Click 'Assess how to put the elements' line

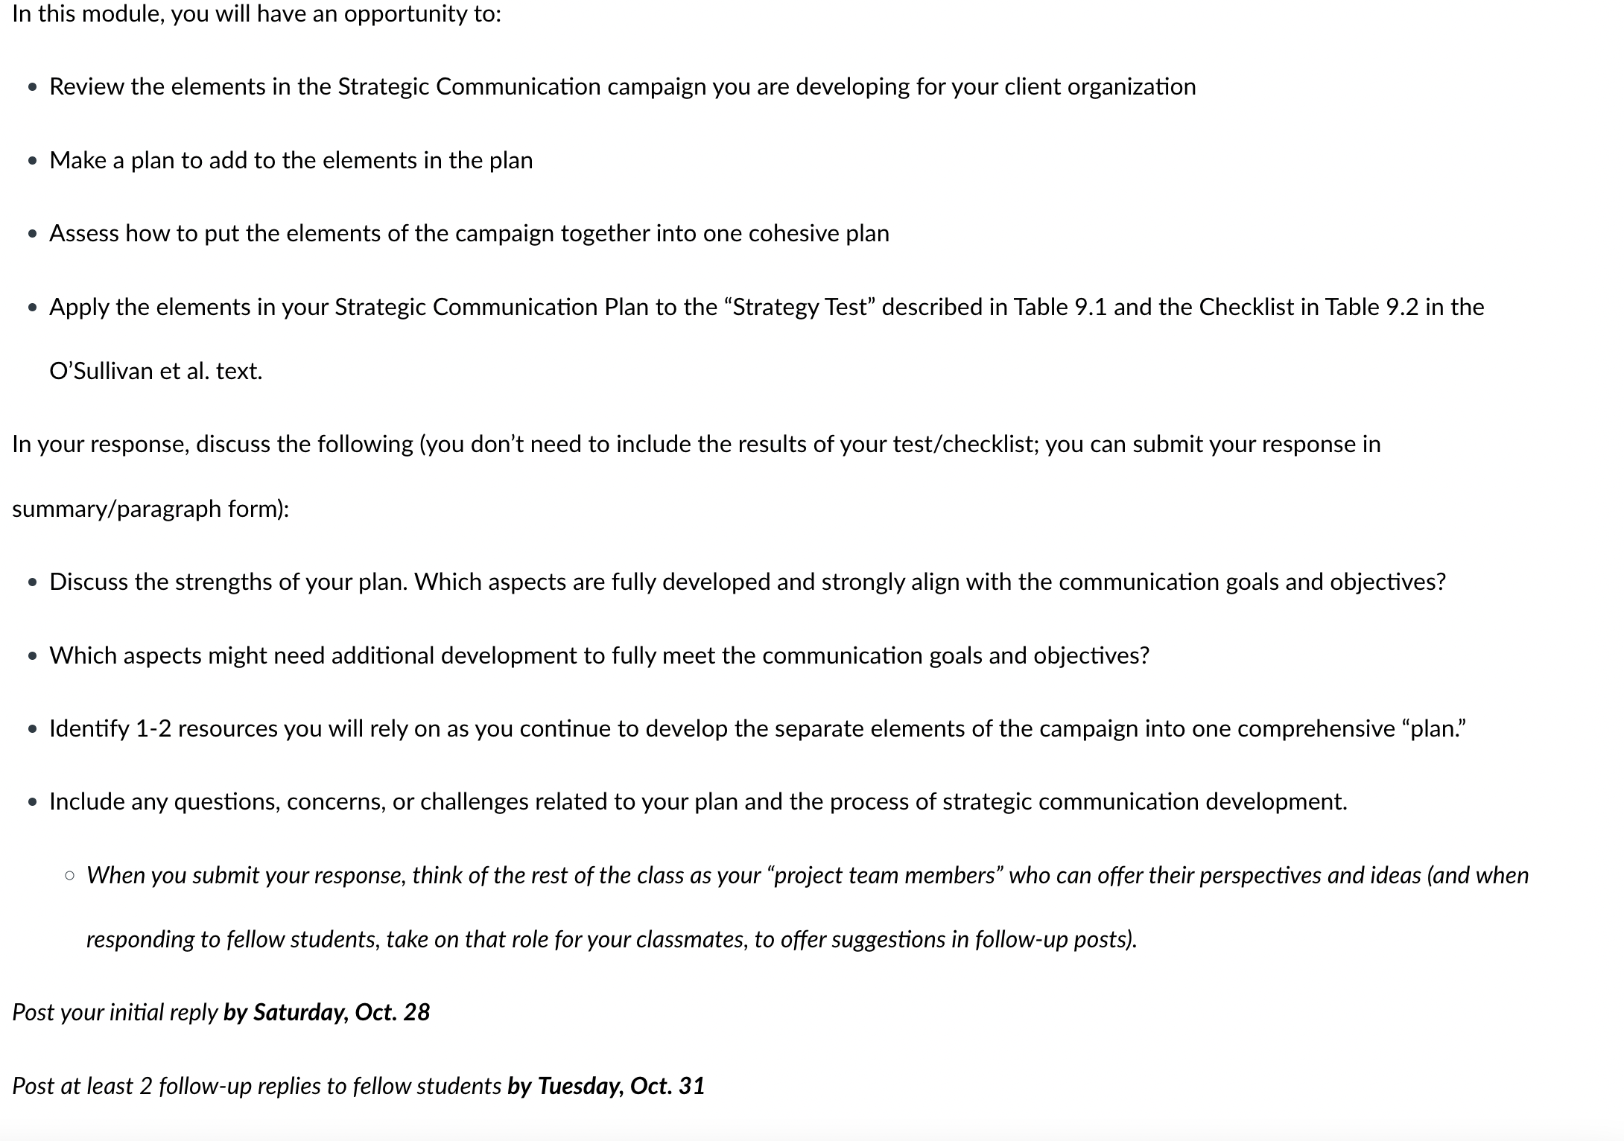point(469,234)
